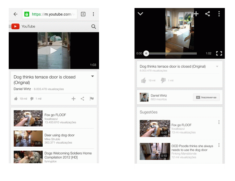
Task: Open Daniel Wirtz channel avatar
Action: 144,97
